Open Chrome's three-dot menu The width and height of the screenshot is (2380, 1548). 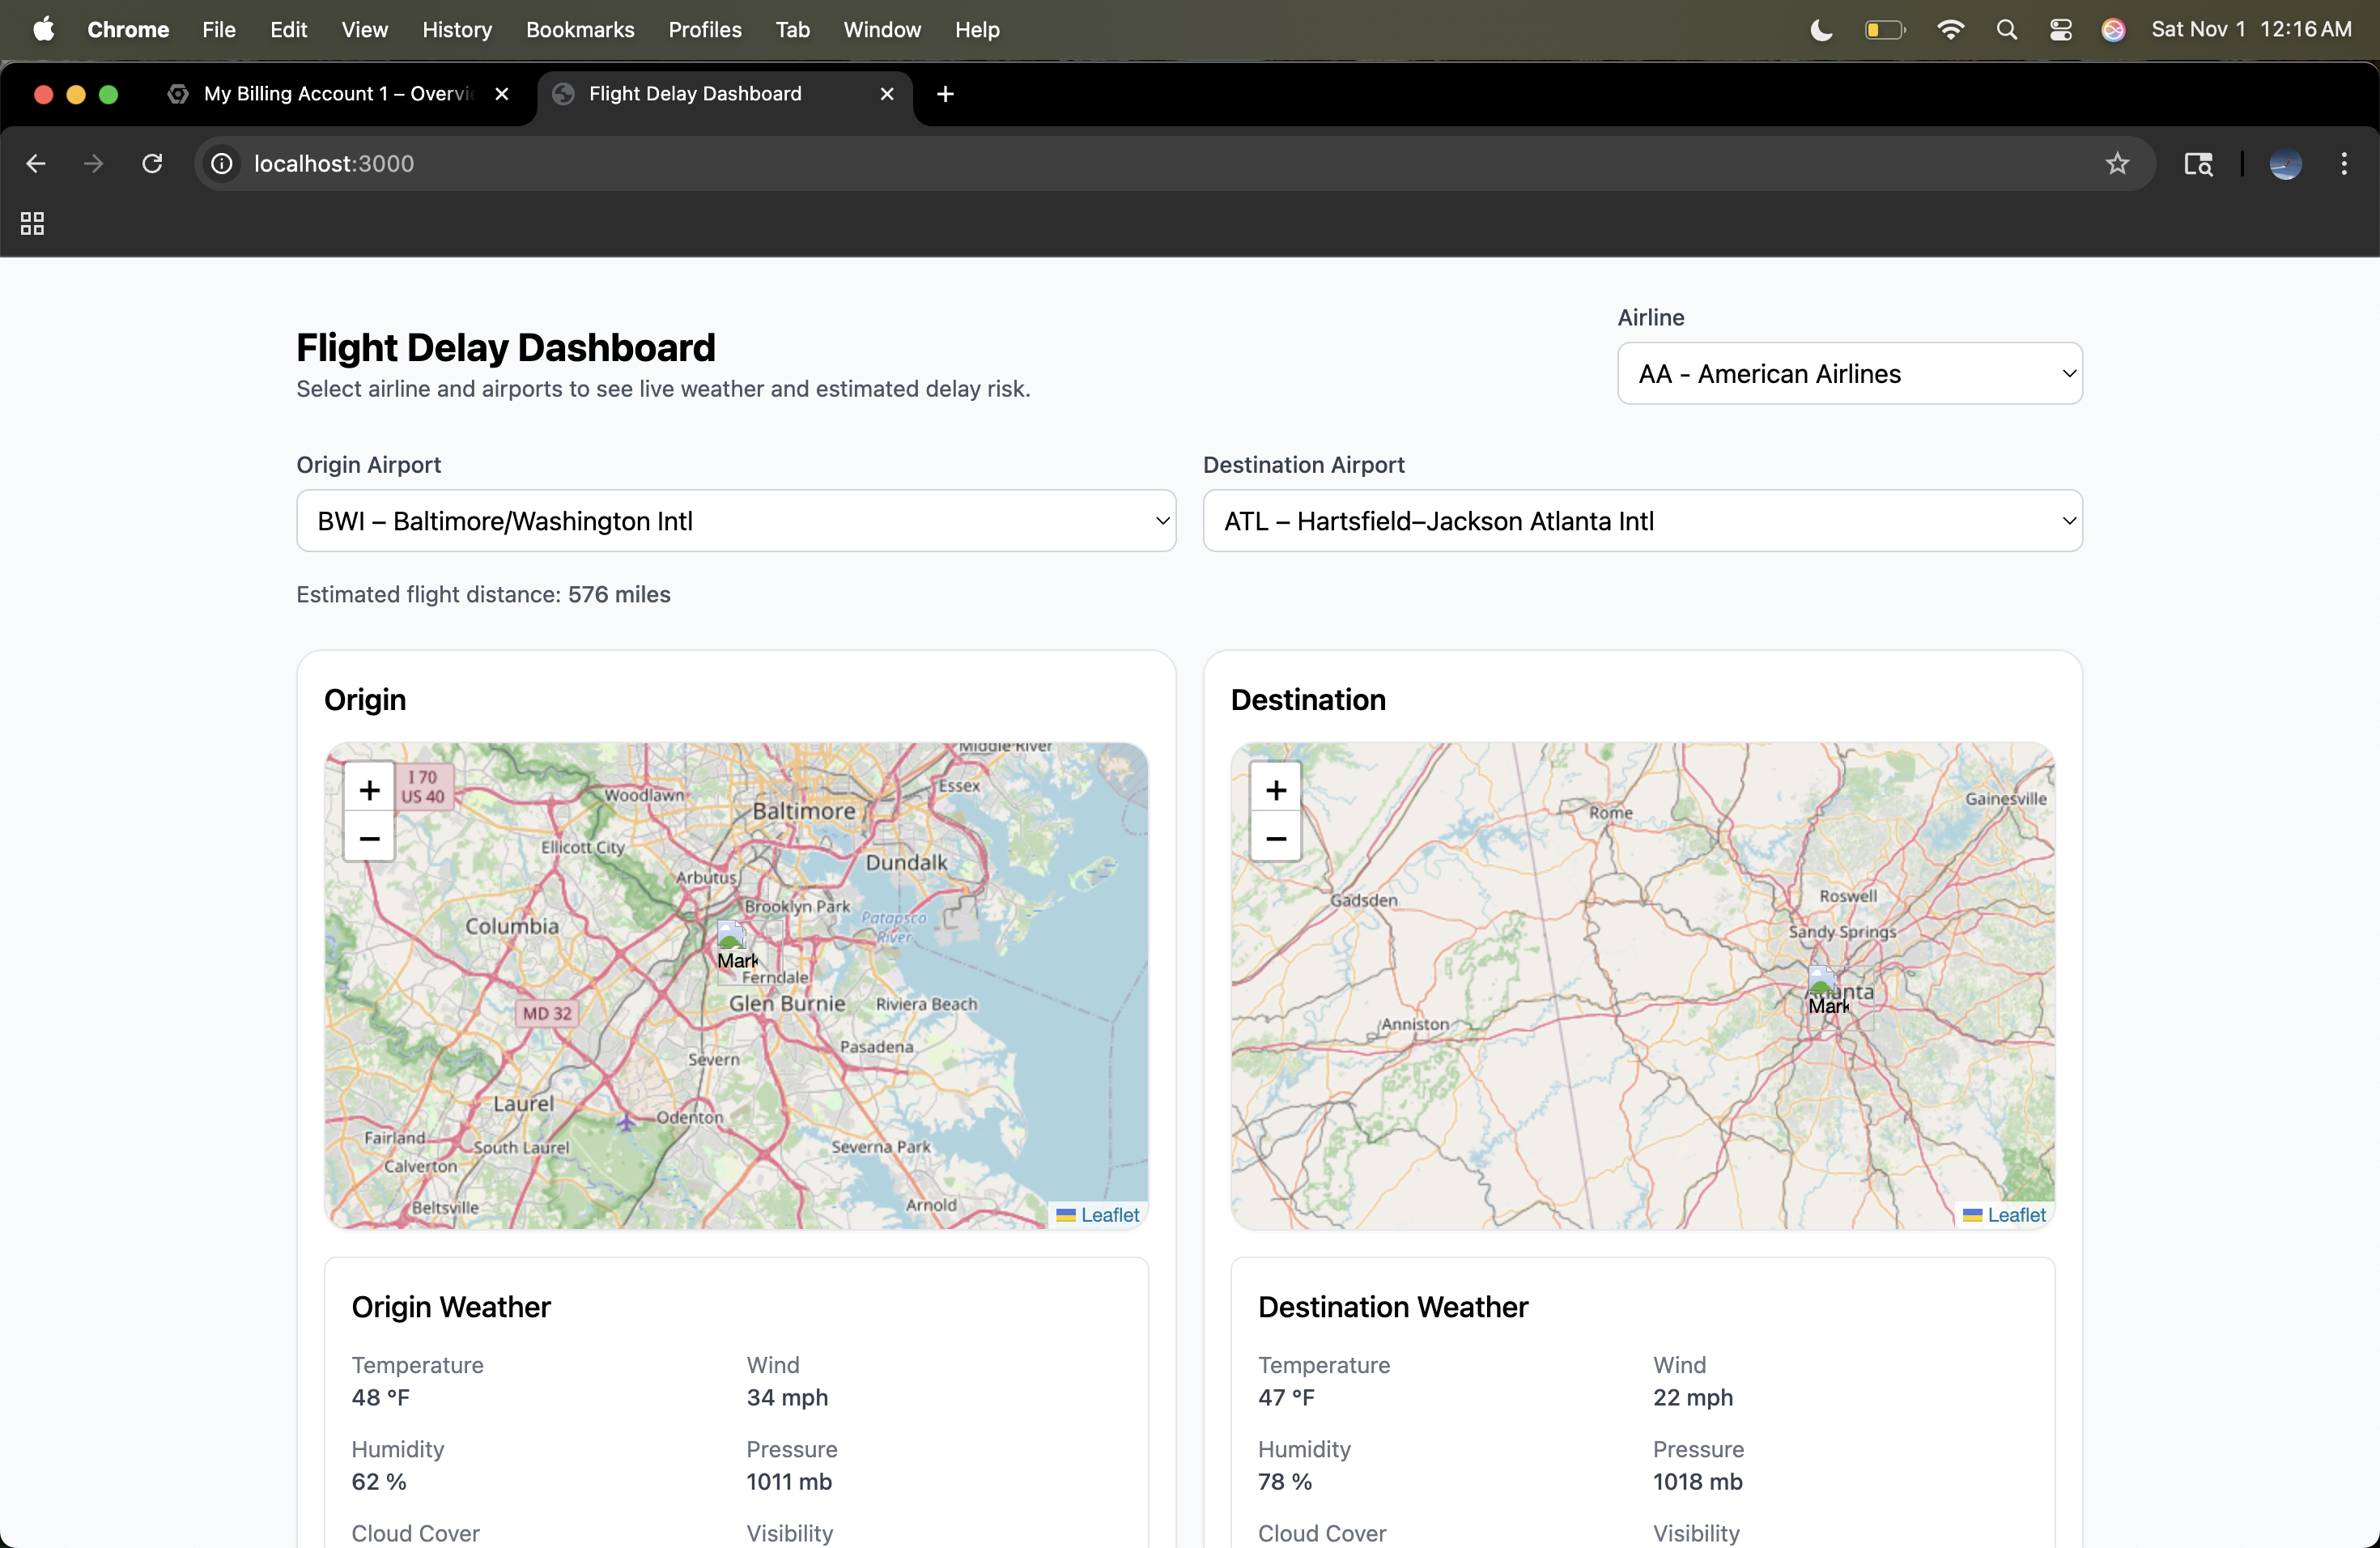click(x=2343, y=164)
